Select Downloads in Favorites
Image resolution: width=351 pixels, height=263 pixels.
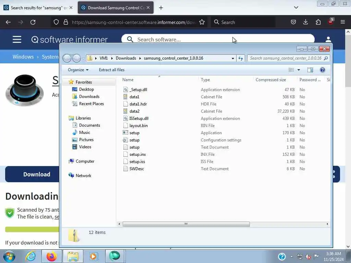(x=89, y=96)
